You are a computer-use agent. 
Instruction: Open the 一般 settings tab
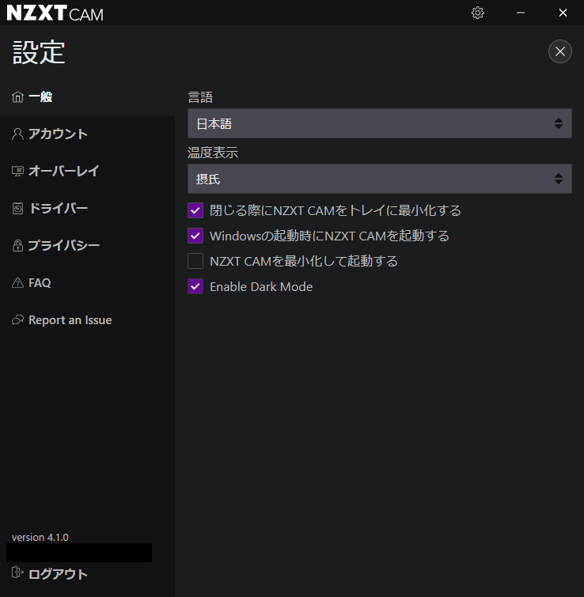click(x=87, y=97)
